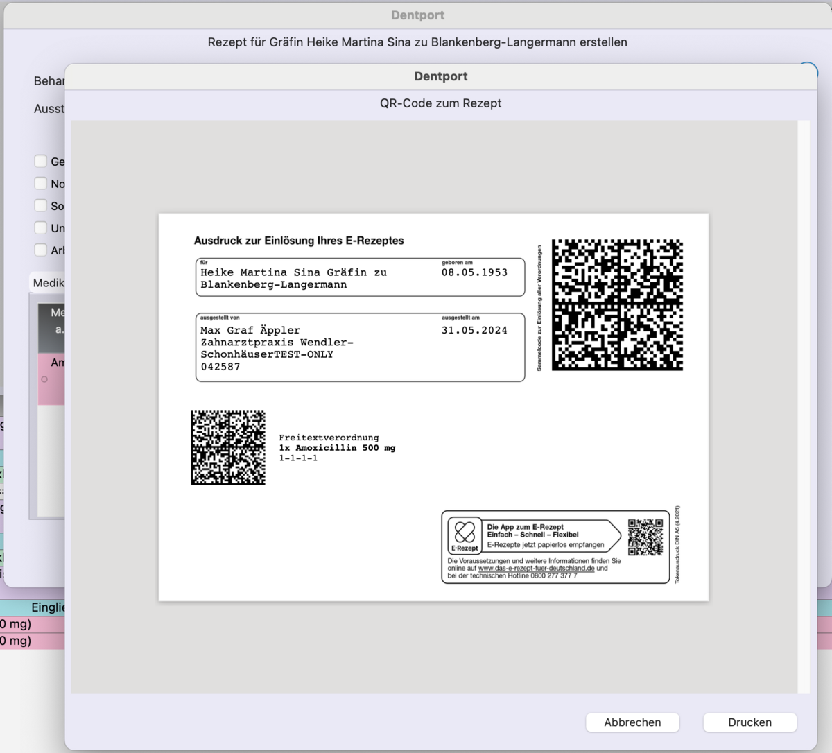Toggle the checkbox beside 'Un' in the background window
Screen dimensions: 832x753
point(41,227)
